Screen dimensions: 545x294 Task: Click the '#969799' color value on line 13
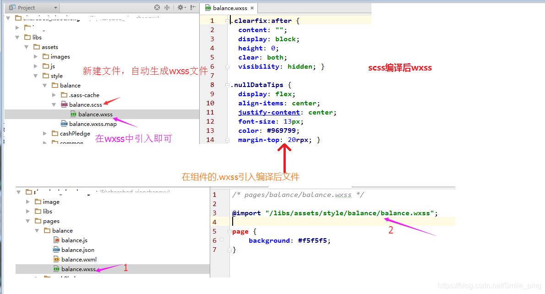coord(282,131)
